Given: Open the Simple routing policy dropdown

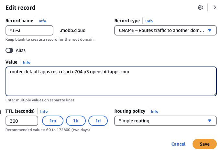Looking at the screenshot, I should [165, 121].
